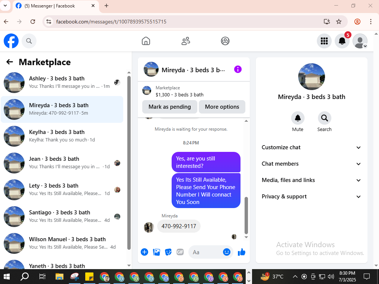Send a thumbs-up like

coord(242,252)
